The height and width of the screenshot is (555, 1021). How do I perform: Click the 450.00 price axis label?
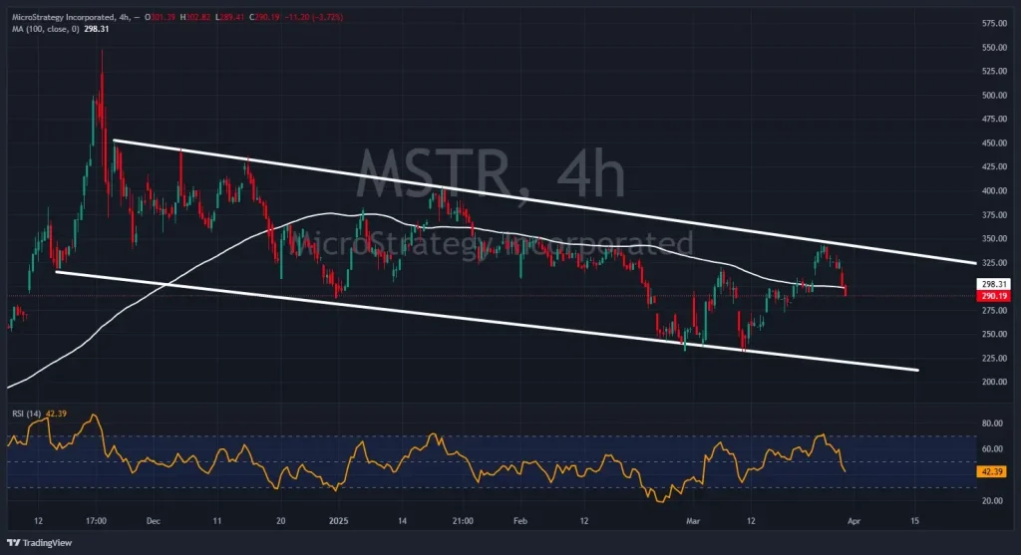994,143
